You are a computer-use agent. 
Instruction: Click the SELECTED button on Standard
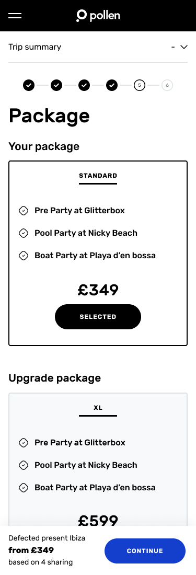98,317
